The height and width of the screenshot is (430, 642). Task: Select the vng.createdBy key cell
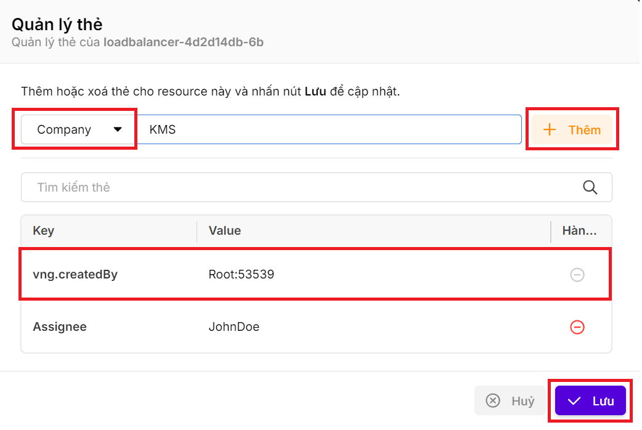(75, 275)
